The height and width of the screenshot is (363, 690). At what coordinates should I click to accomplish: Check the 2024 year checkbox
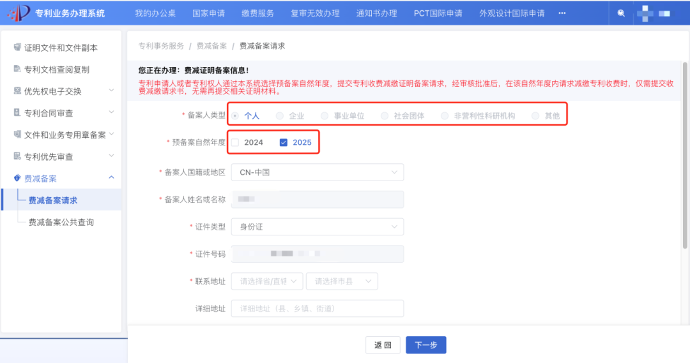pos(235,142)
